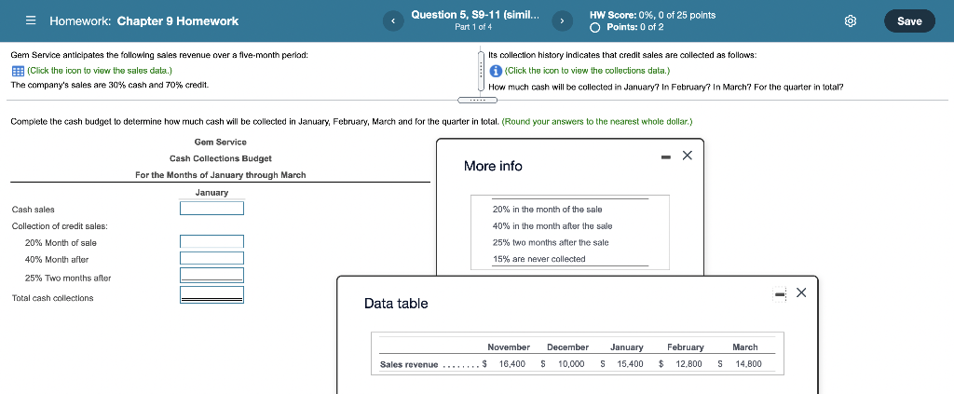Image resolution: width=954 pixels, height=394 pixels.
Task: Close the Data table popup
Action: pyautogui.click(x=801, y=293)
